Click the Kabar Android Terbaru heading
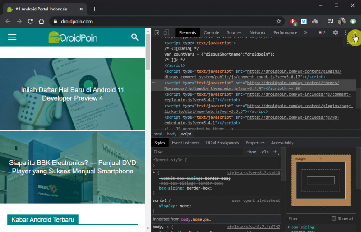 click(x=43, y=219)
